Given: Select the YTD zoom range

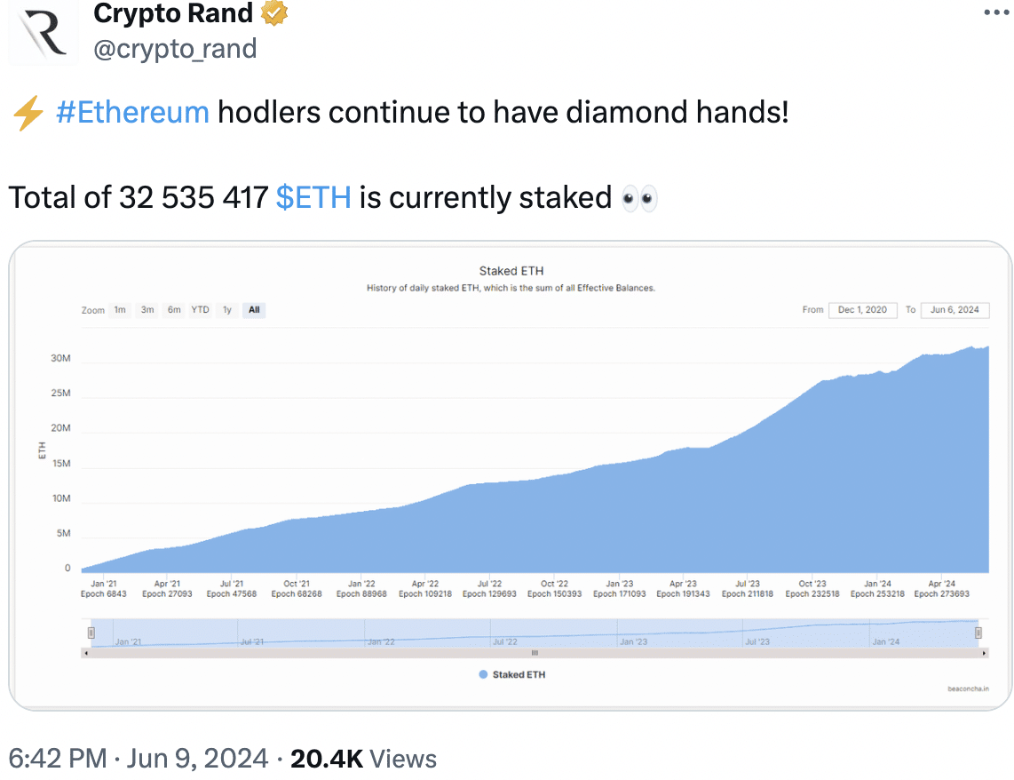Looking at the screenshot, I should click(x=201, y=310).
